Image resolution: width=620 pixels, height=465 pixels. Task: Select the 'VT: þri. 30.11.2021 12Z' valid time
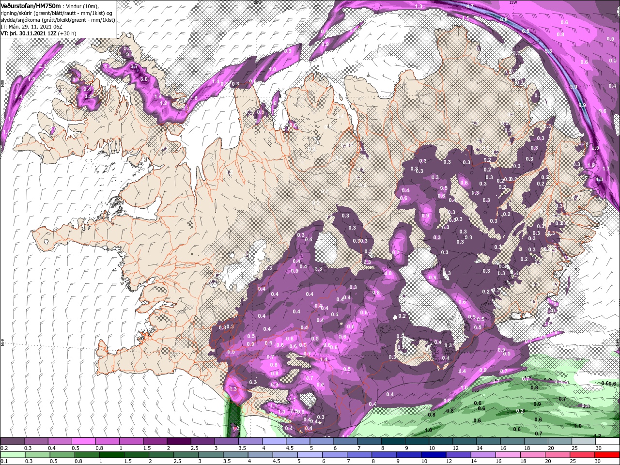tap(29, 33)
